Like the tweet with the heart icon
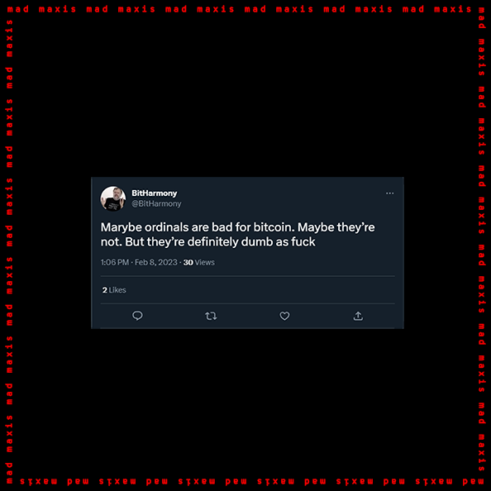This screenshot has height=491, width=491. (x=284, y=316)
